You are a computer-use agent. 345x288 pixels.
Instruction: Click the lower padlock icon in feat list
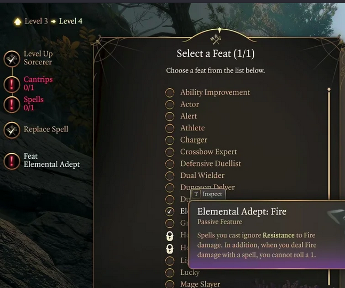(x=170, y=249)
